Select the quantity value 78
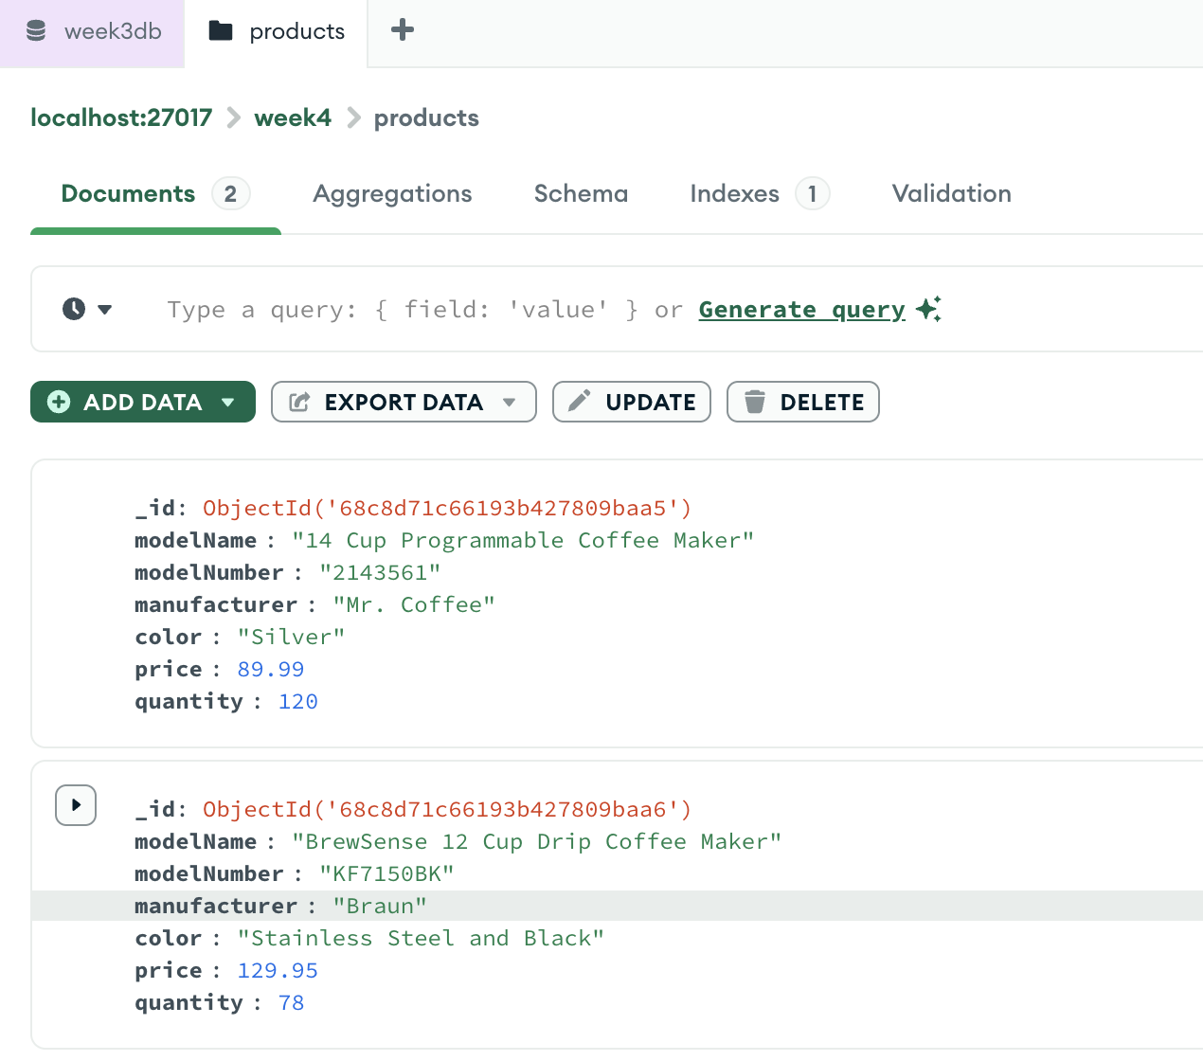Viewport: 1203px width, 1061px height. [292, 1002]
